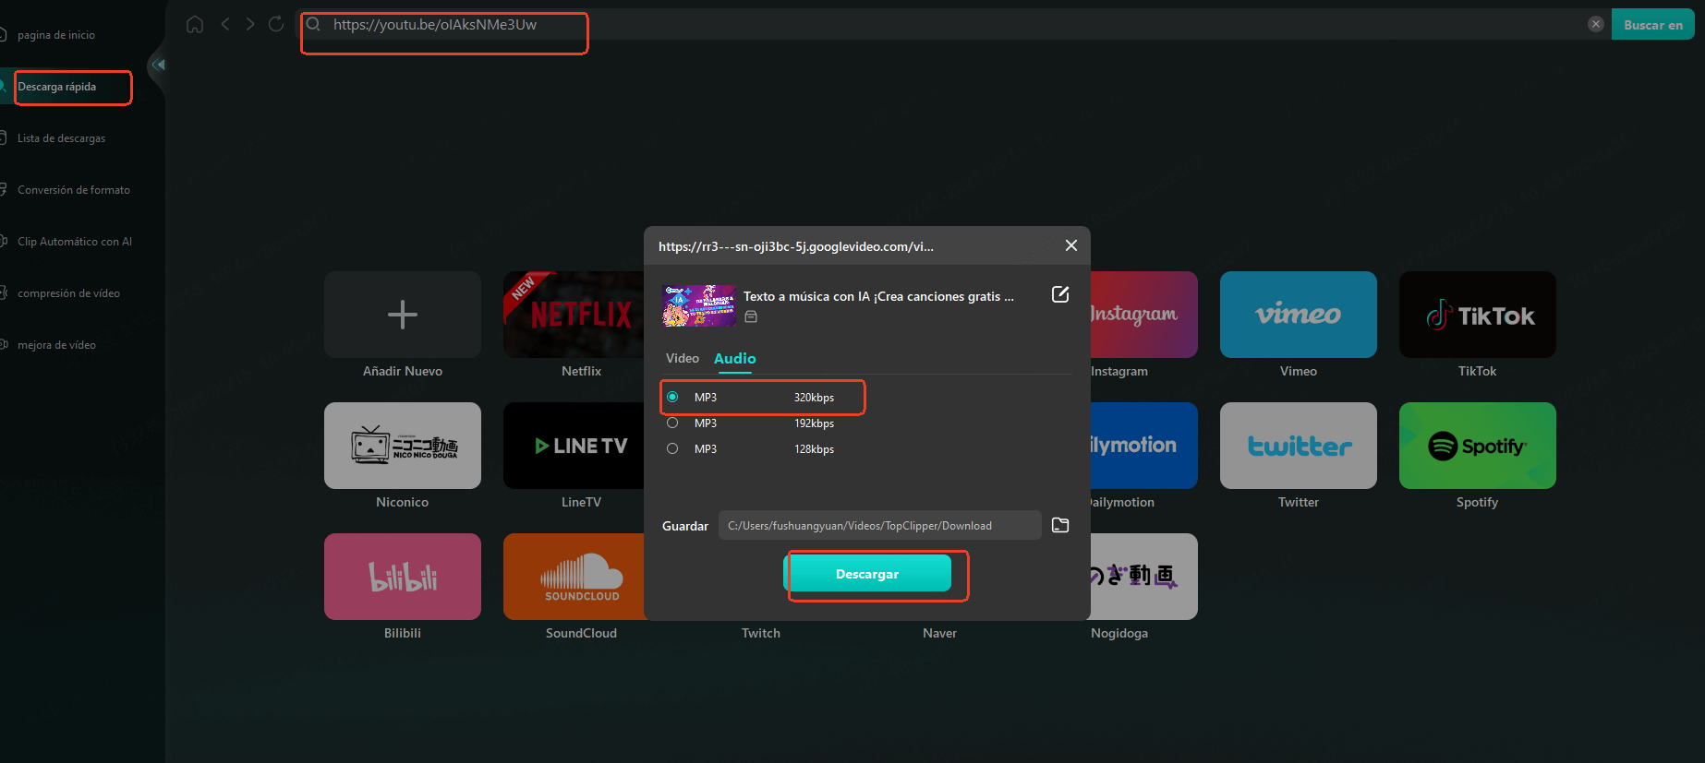Open mejora de vídeo in sidebar

(x=56, y=345)
